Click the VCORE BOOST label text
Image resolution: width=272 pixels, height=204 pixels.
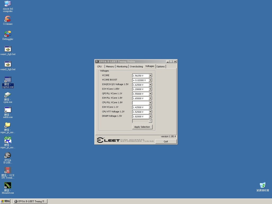[x=109, y=80]
